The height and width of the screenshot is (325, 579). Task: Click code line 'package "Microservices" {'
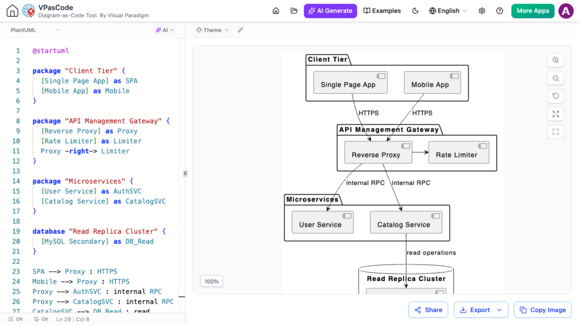(x=83, y=181)
